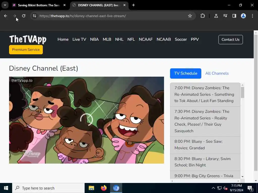Screen dimensions: 258x193
Task: Select 8:30 PM Bluey Library entry
Action: click(205, 162)
